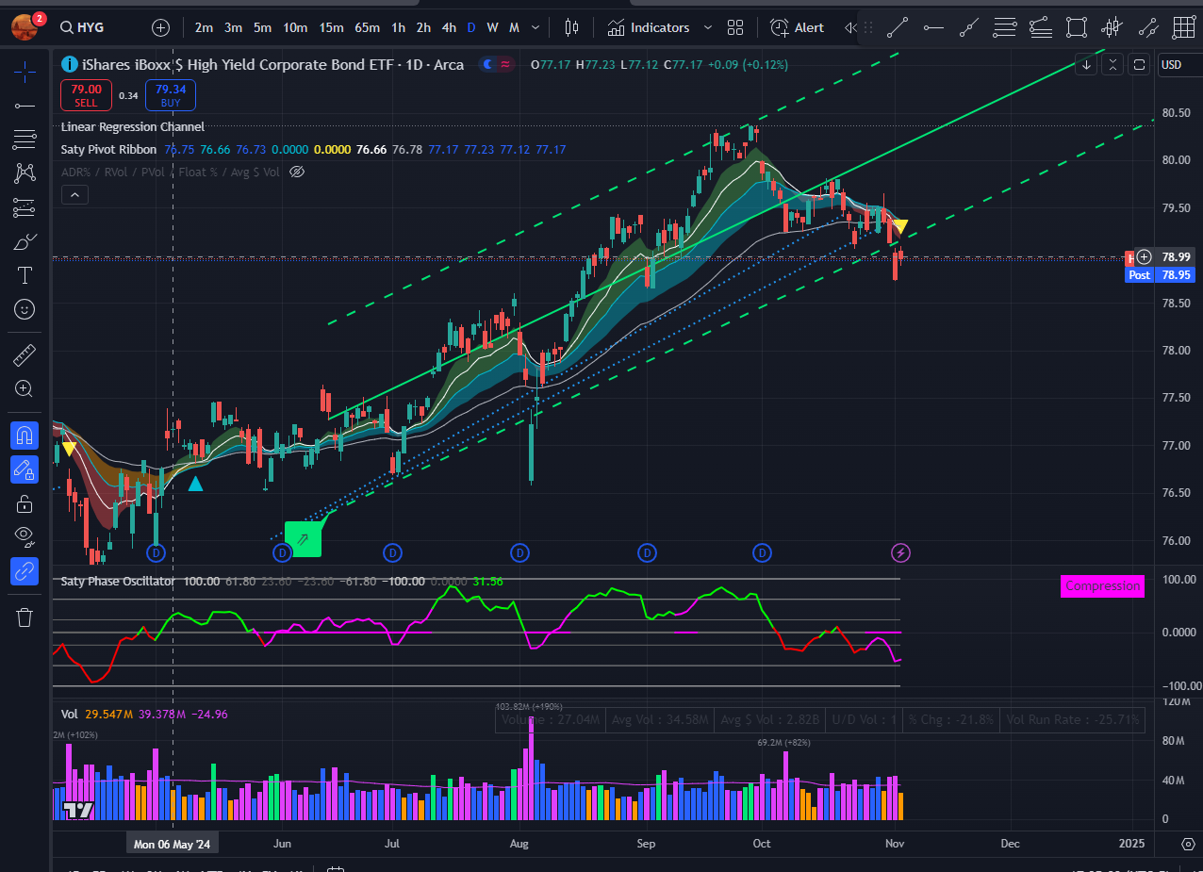
Task: Open the Fibonacci/Gann tools in sidebar
Action: [x=25, y=140]
